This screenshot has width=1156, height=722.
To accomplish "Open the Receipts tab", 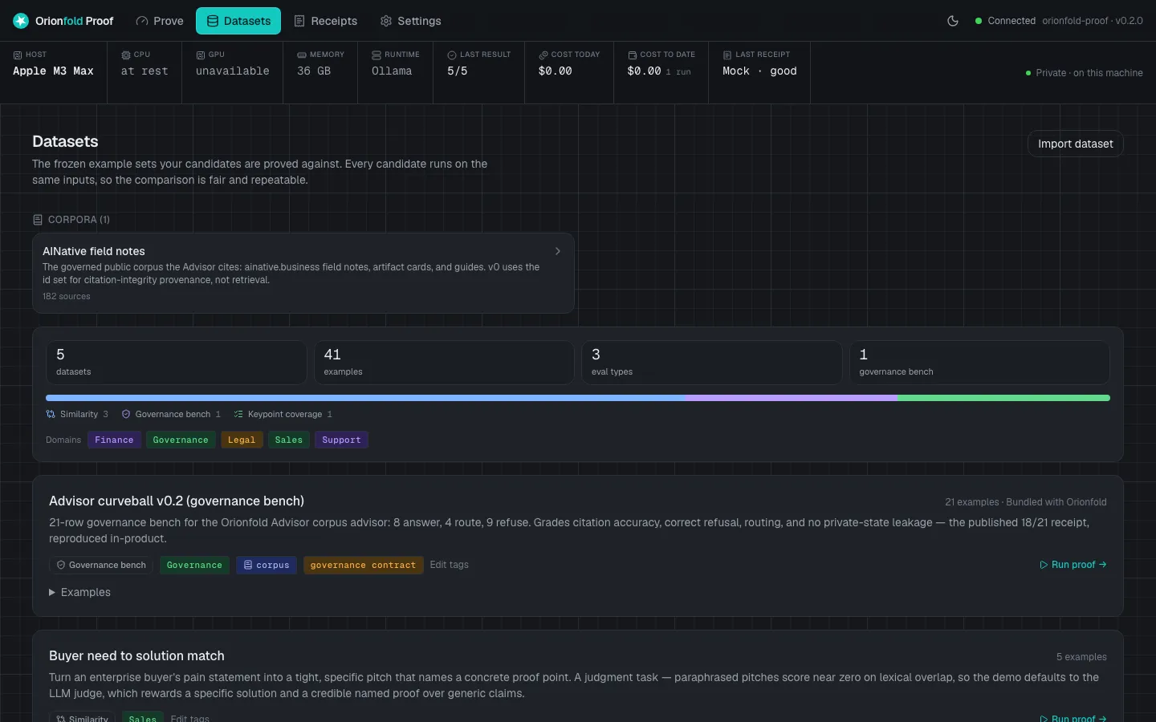I will click(x=325, y=21).
